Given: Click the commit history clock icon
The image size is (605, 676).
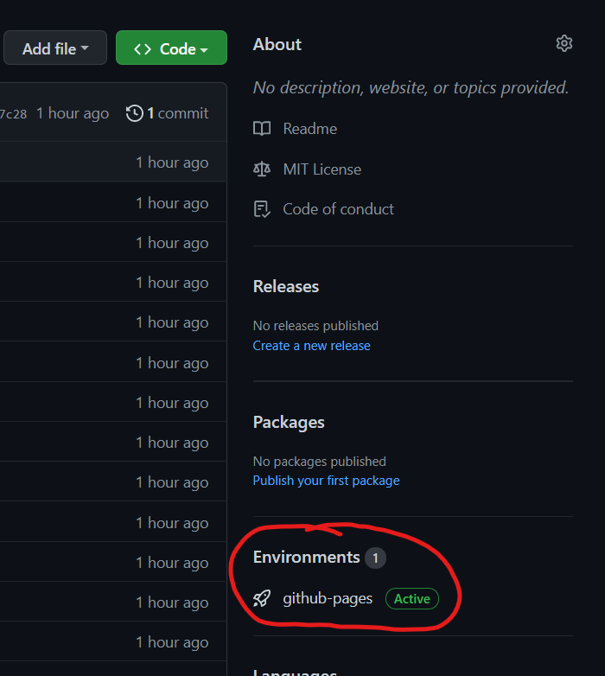Looking at the screenshot, I should click(135, 113).
